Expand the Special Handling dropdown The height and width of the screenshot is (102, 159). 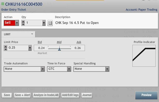point(107,69)
